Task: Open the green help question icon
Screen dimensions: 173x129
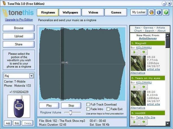Action: [166, 12]
